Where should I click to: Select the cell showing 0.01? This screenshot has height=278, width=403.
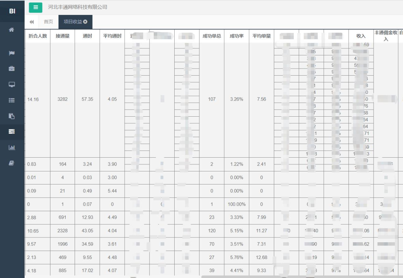tap(38, 178)
